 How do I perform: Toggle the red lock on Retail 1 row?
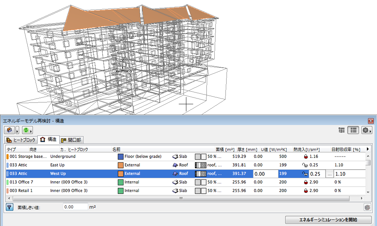point(306,191)
